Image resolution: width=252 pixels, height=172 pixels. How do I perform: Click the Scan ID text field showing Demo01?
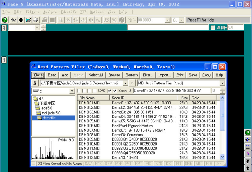click(172, 91)
